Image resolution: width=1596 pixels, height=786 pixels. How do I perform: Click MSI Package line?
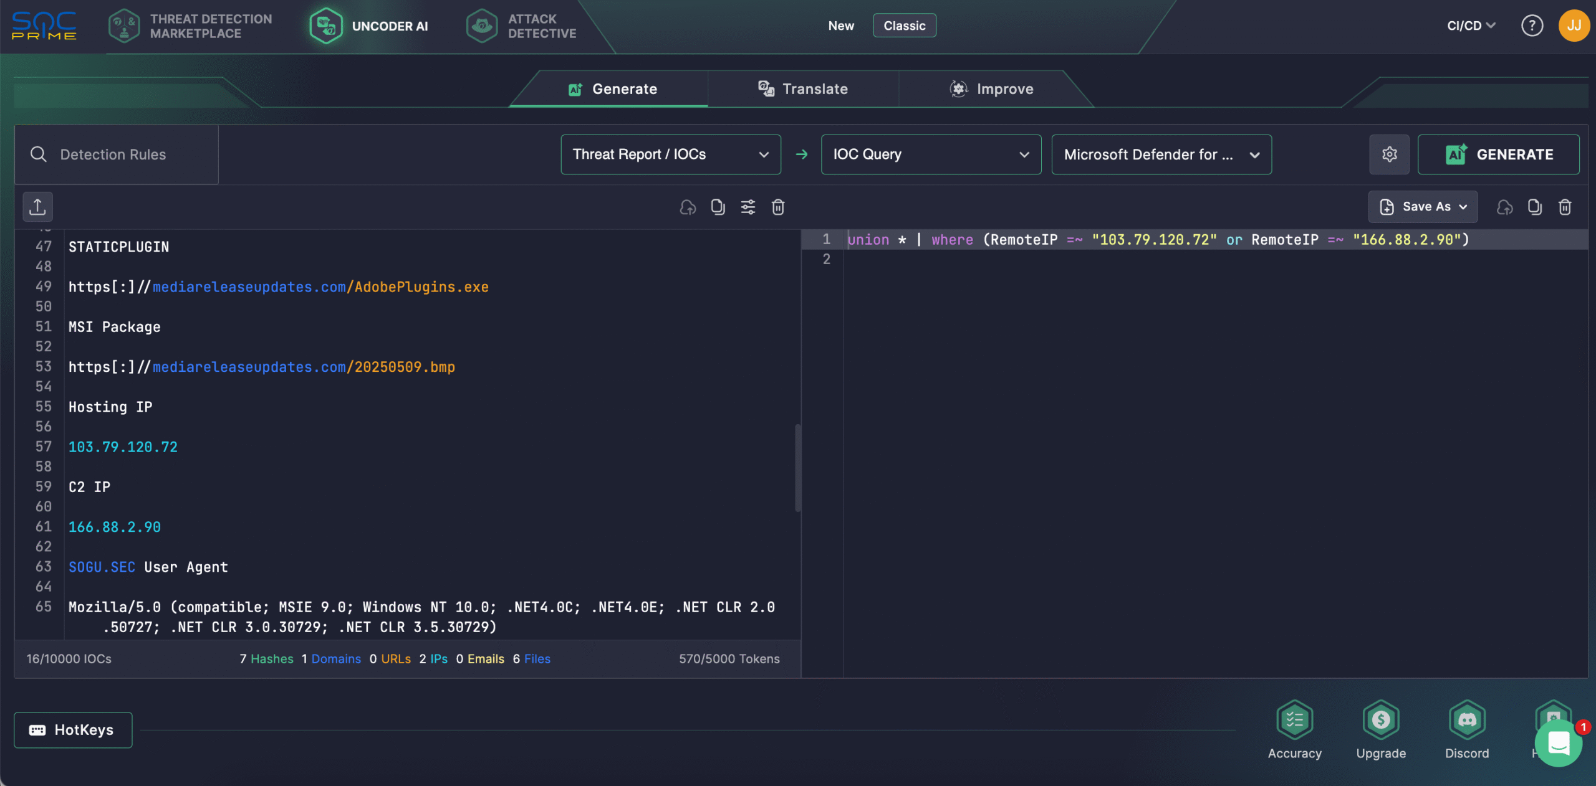point(115,327)
